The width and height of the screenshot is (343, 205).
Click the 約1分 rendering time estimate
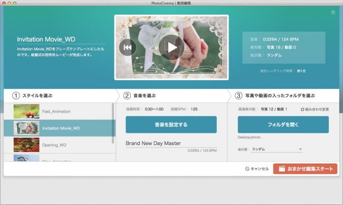tap(301, 71)
